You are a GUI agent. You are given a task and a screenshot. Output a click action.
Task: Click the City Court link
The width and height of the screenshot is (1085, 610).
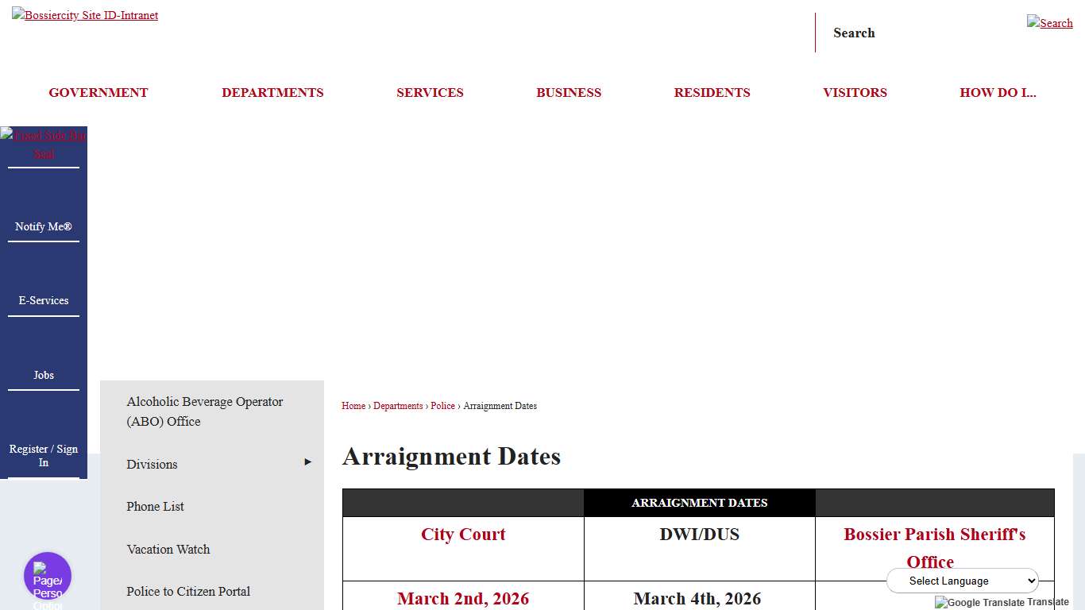(462, 535)
